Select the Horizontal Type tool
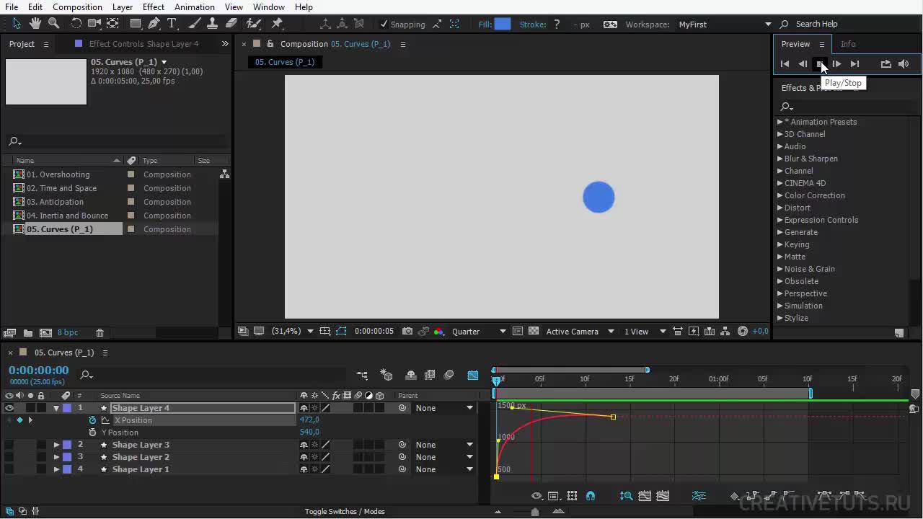This screenshot has height=519, width=923. [172, 24]
